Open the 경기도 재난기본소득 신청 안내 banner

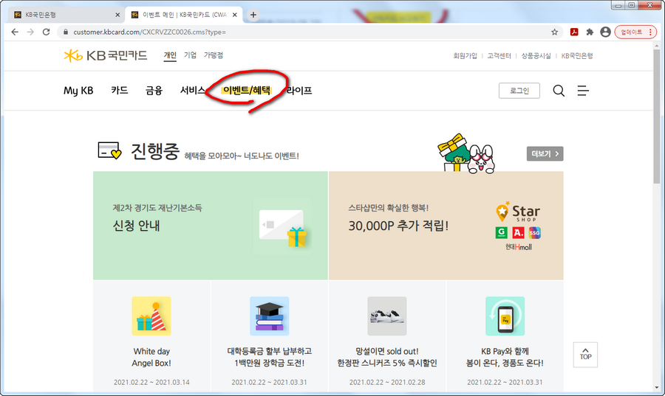pos(211,226)
